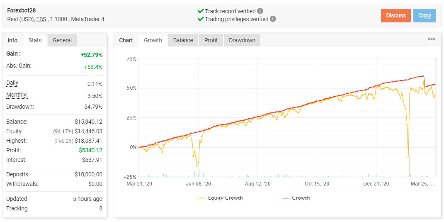
Task: Click info icon beside Trading privileges verified
Action: 273,19
